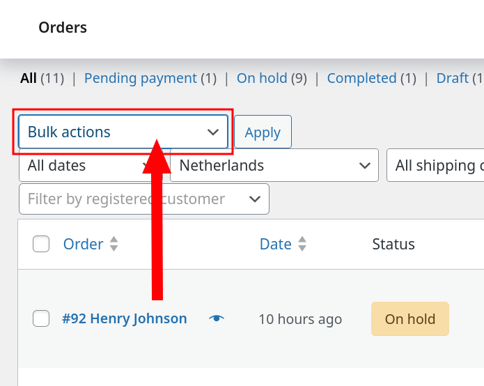Preview order #92 with eye icon
This screenshot has width=484, height=386.
pyautogui.click(x=217, y=318)
